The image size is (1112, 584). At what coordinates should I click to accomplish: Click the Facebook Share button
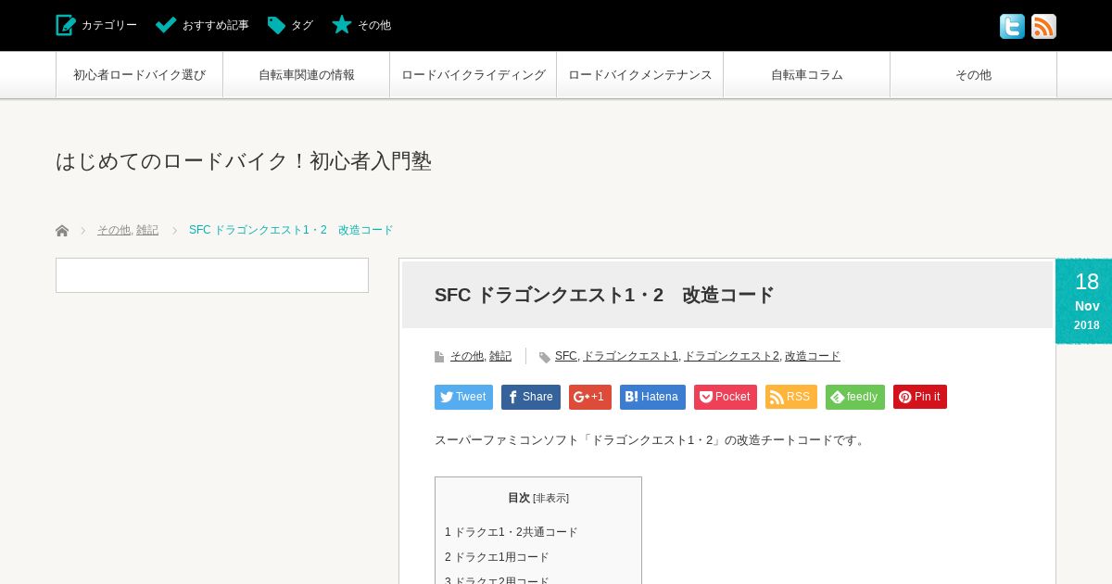(x=531, y=397)
